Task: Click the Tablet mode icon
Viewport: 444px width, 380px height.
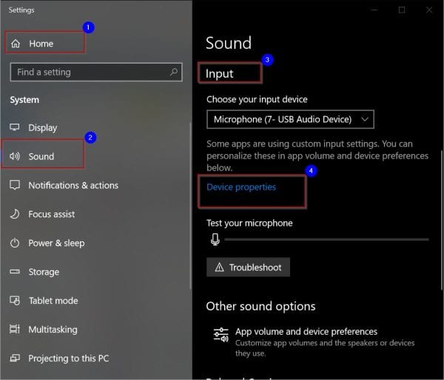Action: (14, 301)
